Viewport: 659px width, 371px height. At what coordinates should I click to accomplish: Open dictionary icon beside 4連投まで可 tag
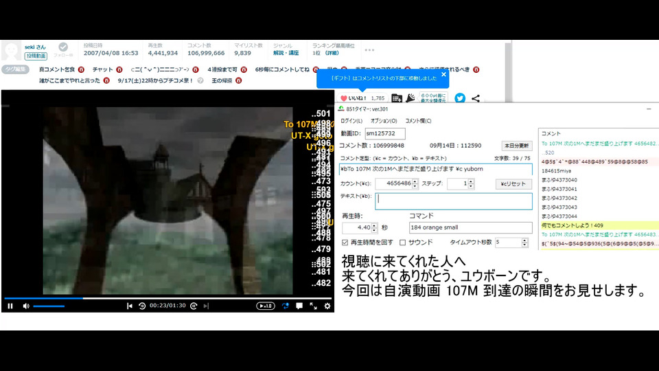(244, 69)
